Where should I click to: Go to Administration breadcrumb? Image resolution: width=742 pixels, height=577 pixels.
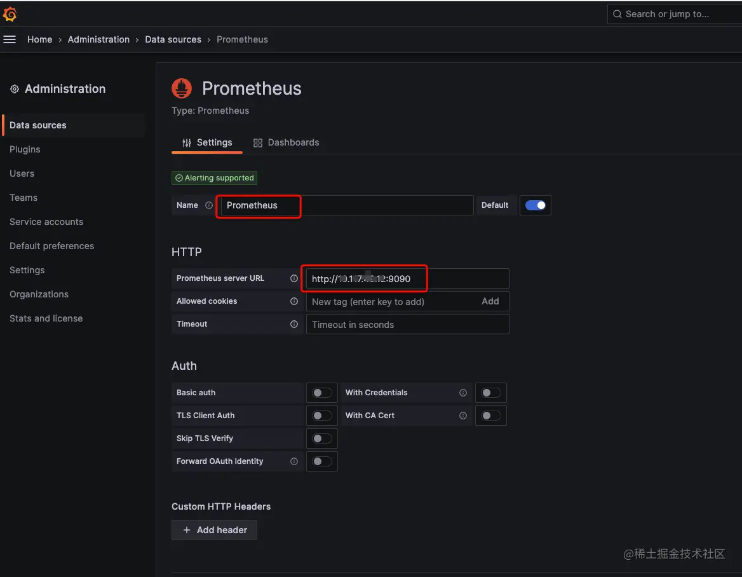(98, 40)
